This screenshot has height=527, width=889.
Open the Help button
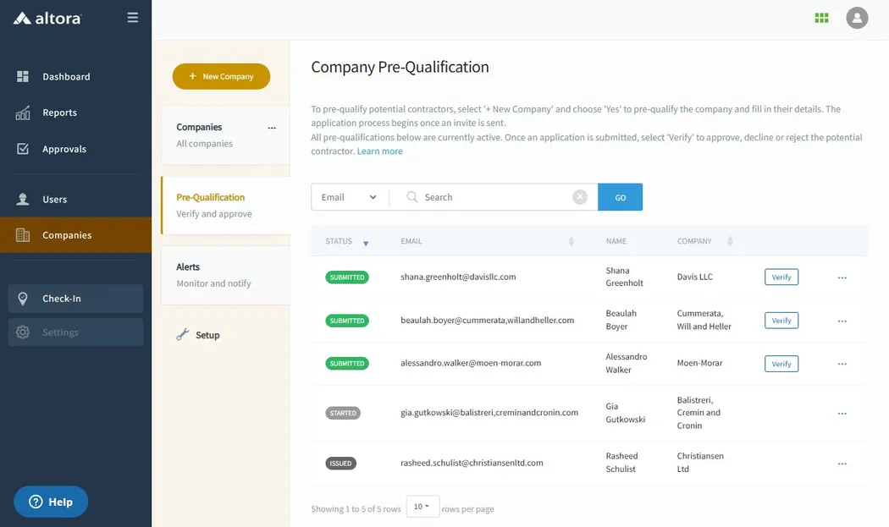[51, 502]
